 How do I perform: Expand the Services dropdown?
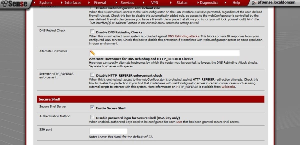[127, 2]
